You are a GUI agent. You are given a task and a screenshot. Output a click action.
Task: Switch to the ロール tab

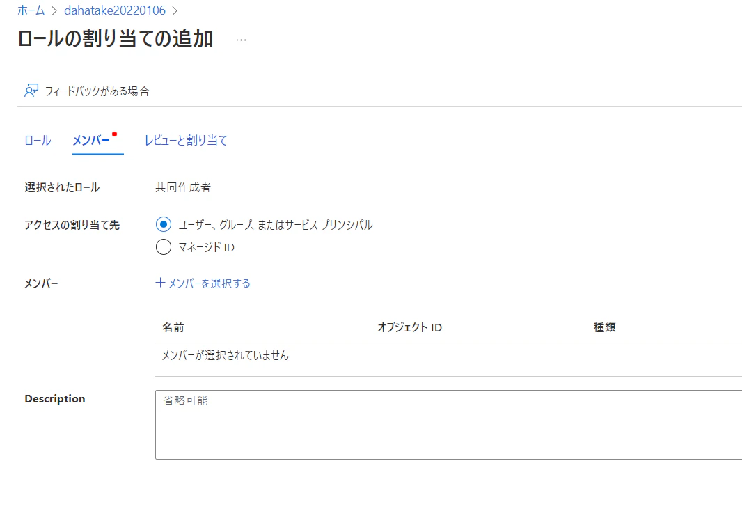pos(38,140)
